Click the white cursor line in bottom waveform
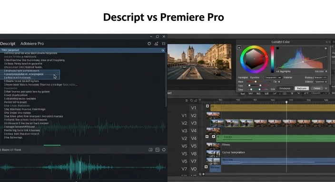This screenshot has height=182, width=335. click(x=80, y=167)
